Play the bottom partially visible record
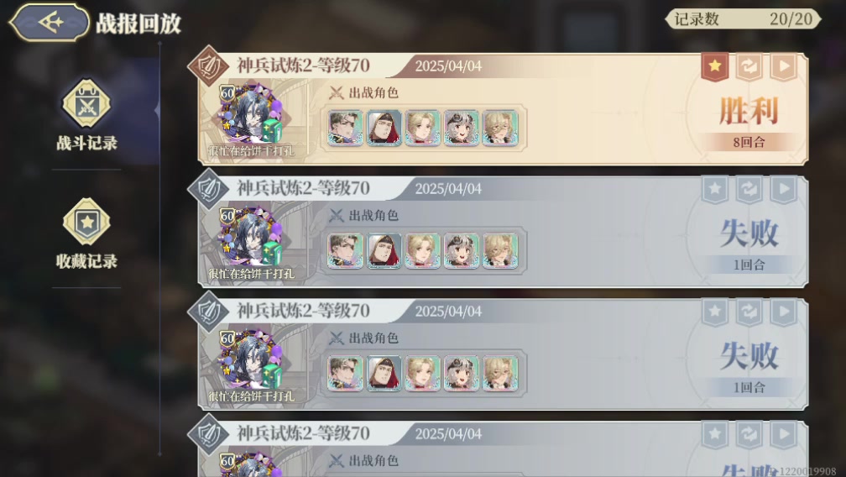The height and width of the screenshot is (477, 846). [x=783, y=434]
